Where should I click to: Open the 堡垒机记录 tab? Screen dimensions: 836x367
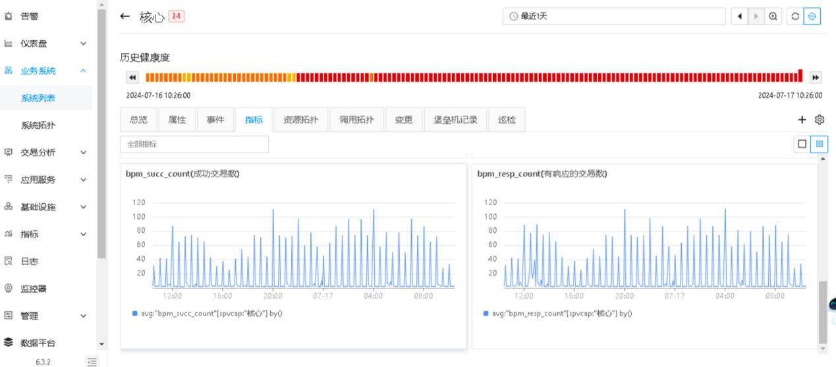pyautogui.click(x=455, y=120)
